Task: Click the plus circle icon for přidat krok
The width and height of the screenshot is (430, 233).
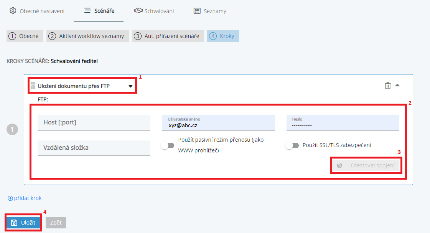Action: coord(10,198)
